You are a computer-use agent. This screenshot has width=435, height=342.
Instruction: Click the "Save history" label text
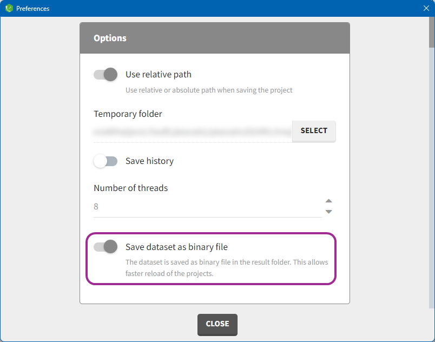click(x=149, y=161)
